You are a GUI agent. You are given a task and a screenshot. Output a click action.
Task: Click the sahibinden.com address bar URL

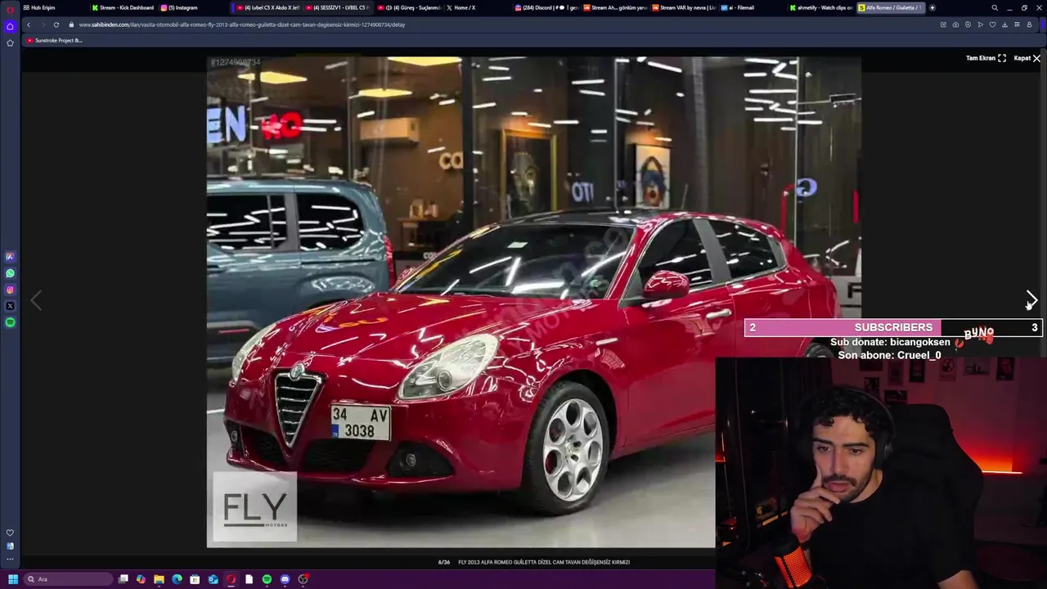coord(242,25)
